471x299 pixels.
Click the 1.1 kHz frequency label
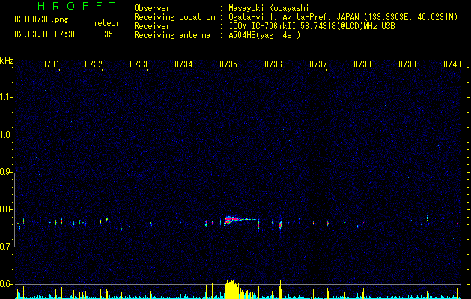7,97
